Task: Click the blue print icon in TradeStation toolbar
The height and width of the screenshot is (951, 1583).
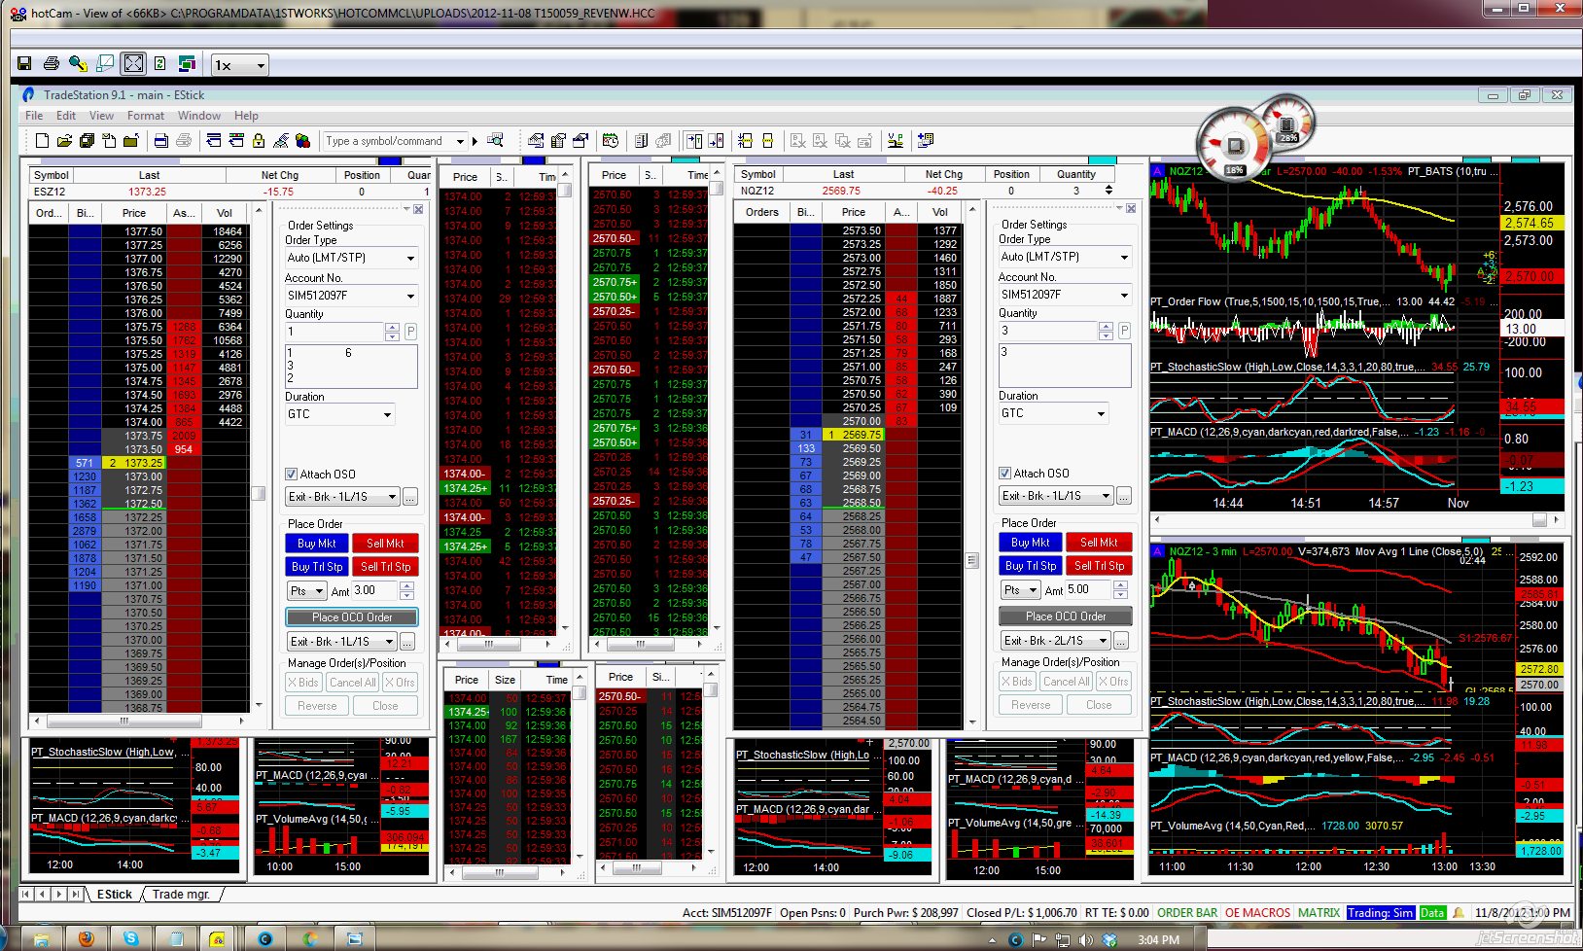Action: (x=161, y=141)
